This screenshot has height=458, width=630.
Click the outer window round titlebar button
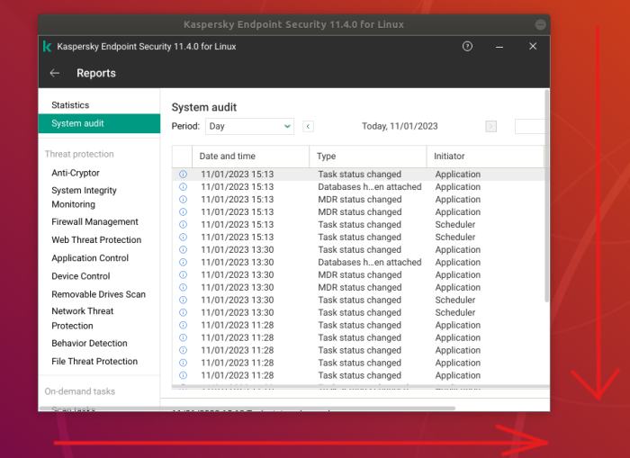pyautogui.click(x=540, y=24)
